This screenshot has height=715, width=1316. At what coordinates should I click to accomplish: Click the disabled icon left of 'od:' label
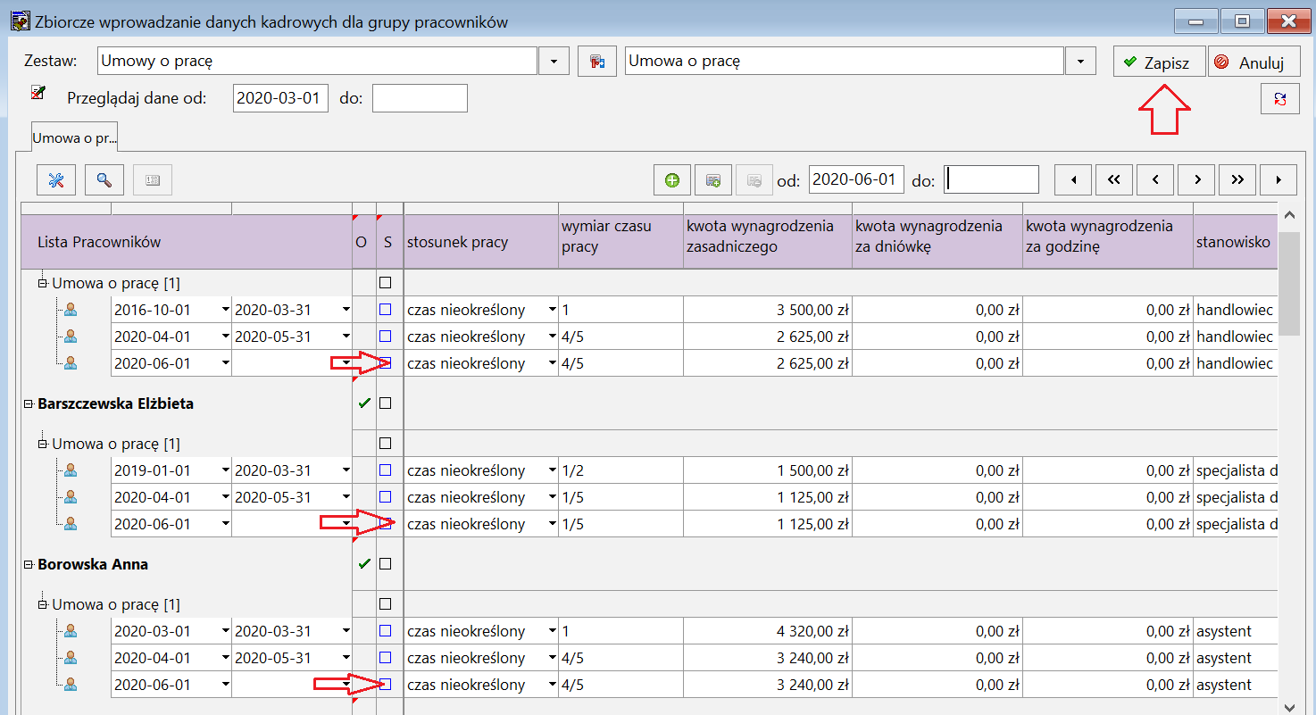click(x=754, y=179)
